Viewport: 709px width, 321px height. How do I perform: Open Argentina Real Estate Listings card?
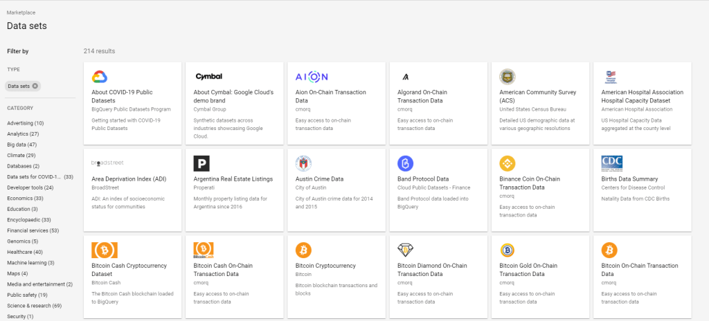pyautogui.click(x=234, y=190)
